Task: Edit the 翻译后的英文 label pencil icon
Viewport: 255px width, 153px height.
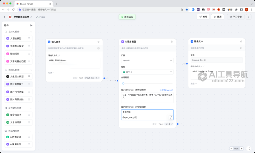Action: coord(204,66)
